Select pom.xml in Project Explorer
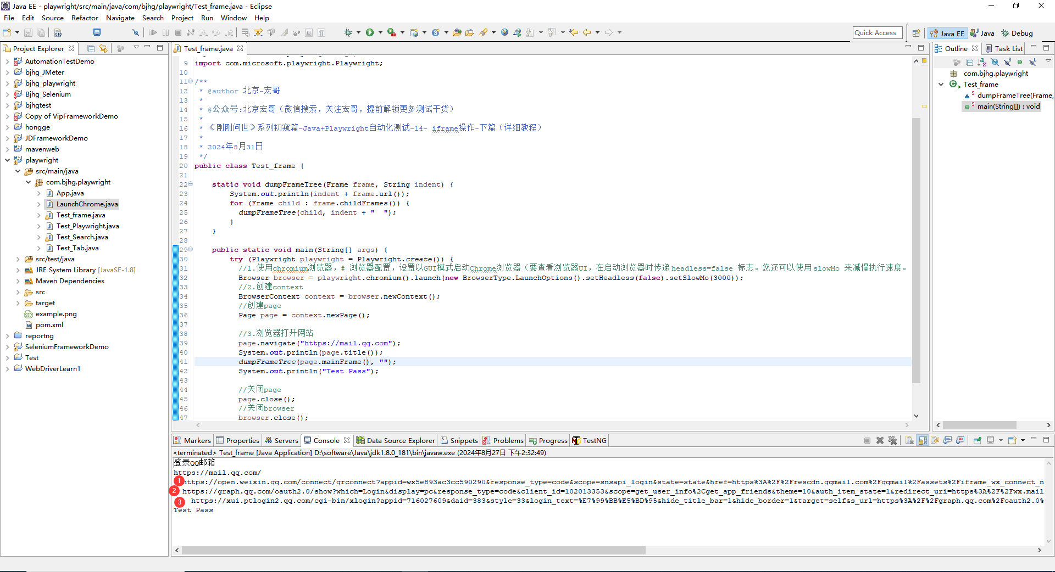1055x572 pixels. (49, 325)
